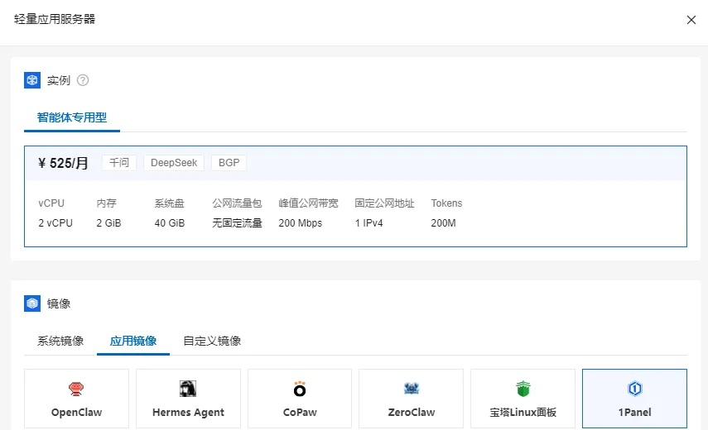The image size is (708, 430).
Task: Click the blue 实例 section icon
Action: (x=32, y=80)
